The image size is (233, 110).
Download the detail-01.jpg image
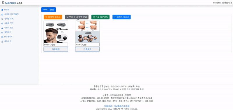point(56,49)
